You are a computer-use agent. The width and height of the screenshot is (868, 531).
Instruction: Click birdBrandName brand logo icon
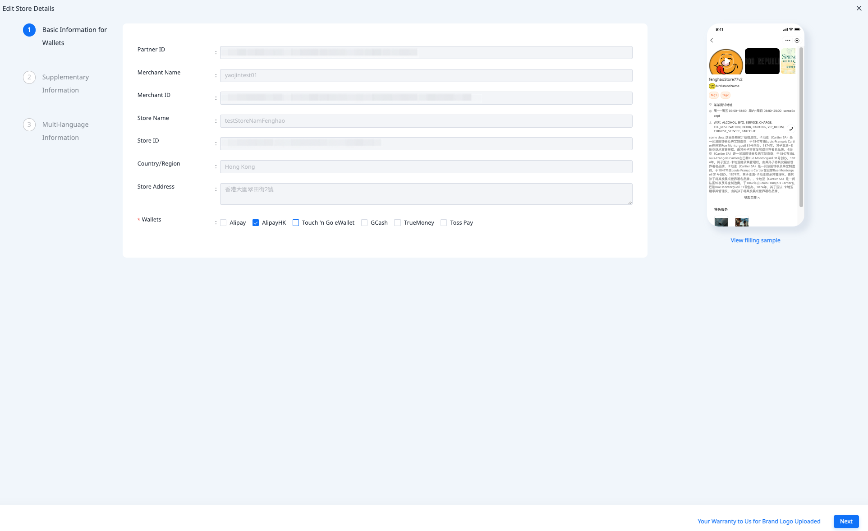tap(712, 86)
